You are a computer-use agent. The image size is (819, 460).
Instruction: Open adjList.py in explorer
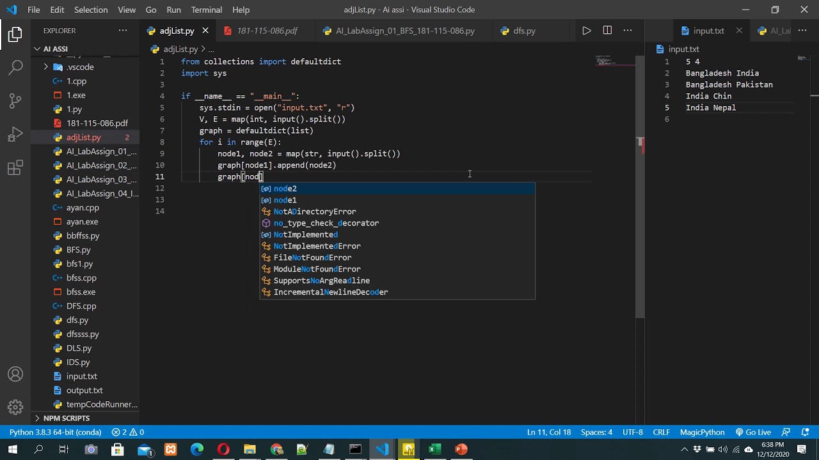(x=85, y=137)
